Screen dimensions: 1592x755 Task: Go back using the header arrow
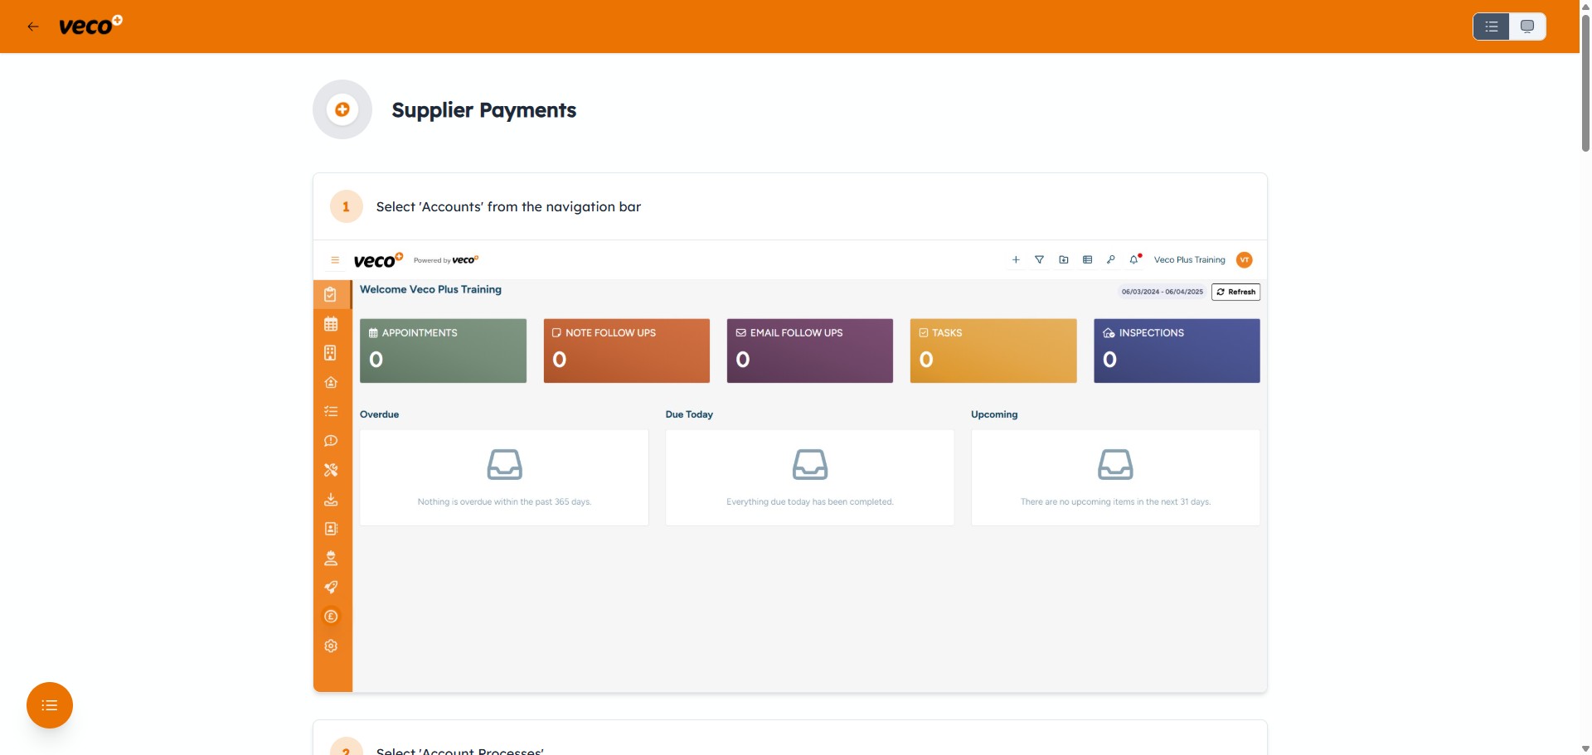point(33,27)
